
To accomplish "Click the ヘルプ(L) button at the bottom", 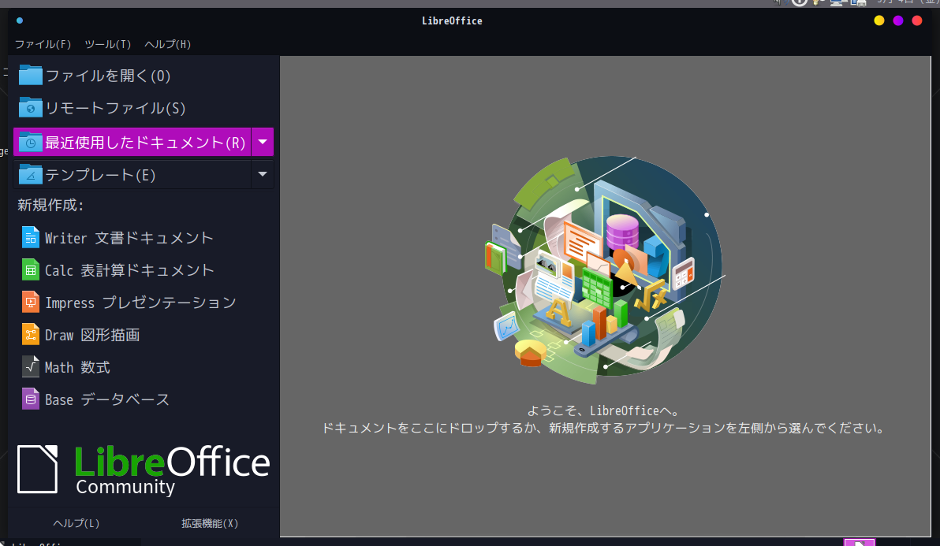I will point(76,523).
